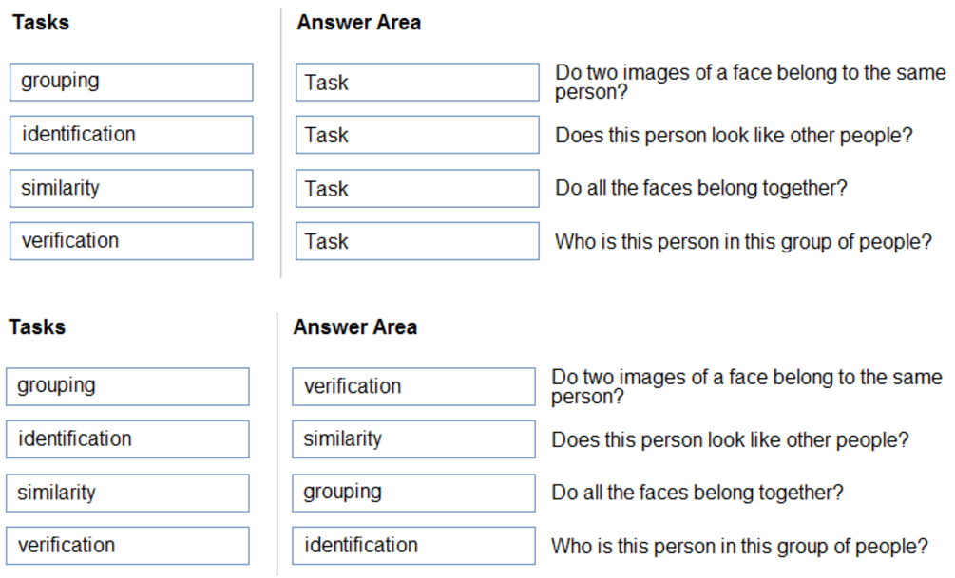Select 'similarity' in the unanswered panel's Tasks list
The height and width of the screenshot is (578, 955).
click(131, 188)
